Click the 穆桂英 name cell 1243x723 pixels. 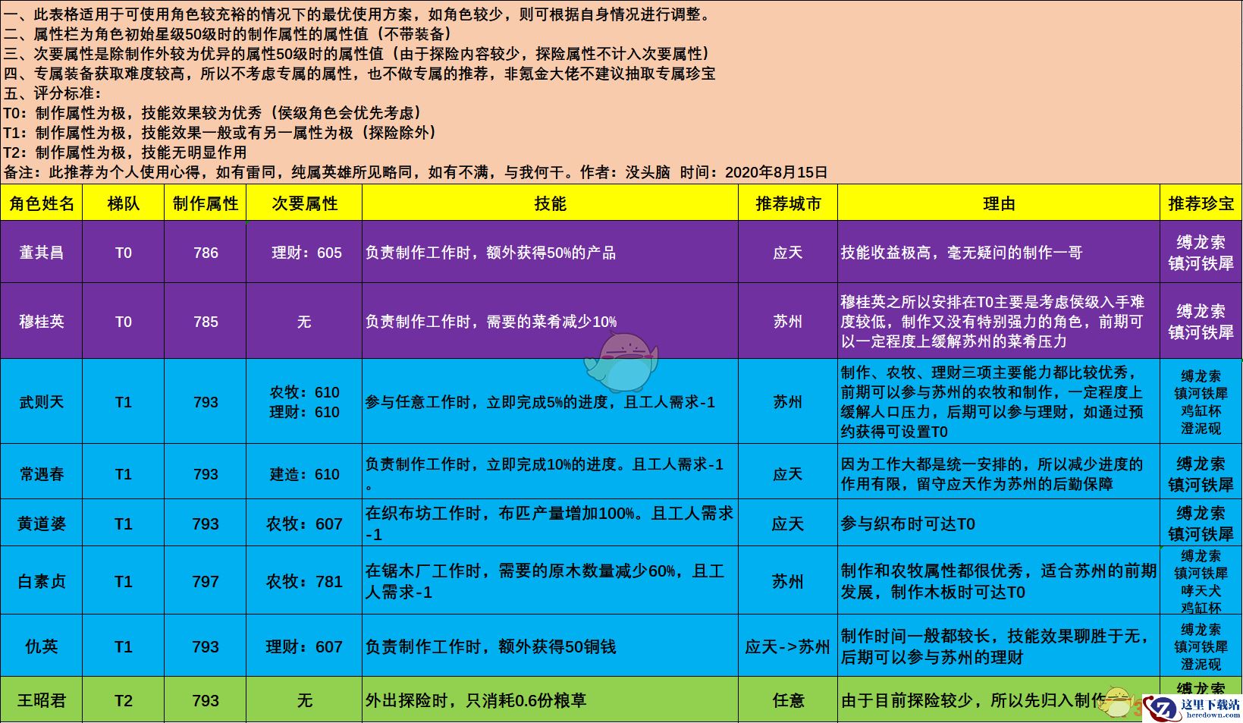pos(42,322)
